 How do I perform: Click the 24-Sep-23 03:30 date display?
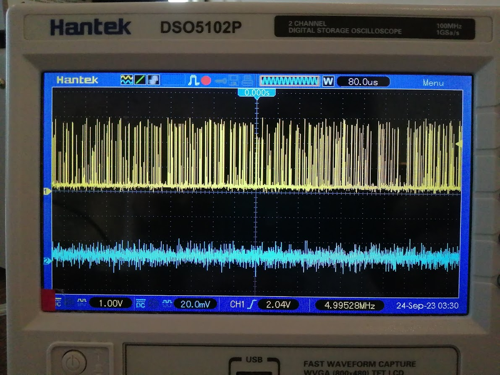coord(427,305)
